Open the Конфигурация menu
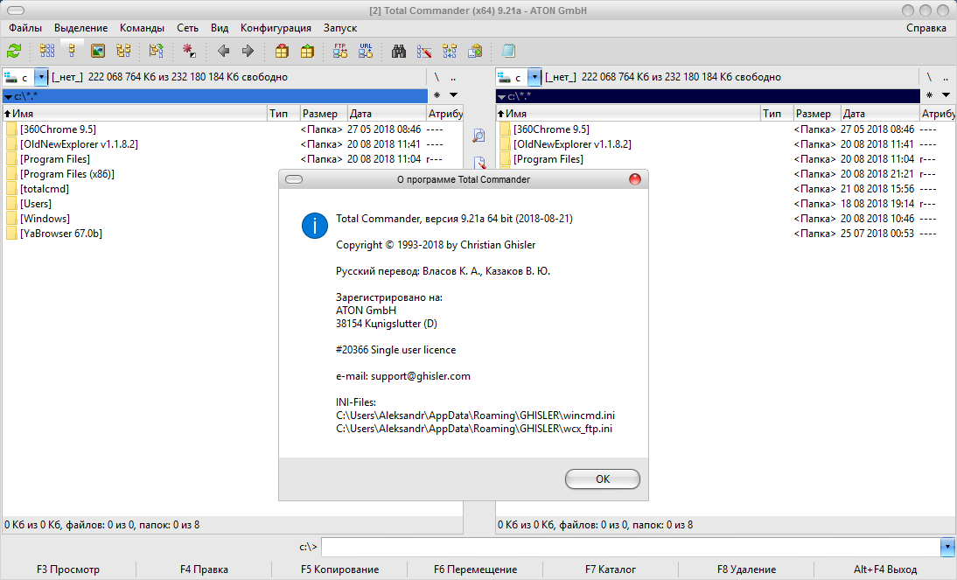The image size is (957, 580). pos(276,28)
